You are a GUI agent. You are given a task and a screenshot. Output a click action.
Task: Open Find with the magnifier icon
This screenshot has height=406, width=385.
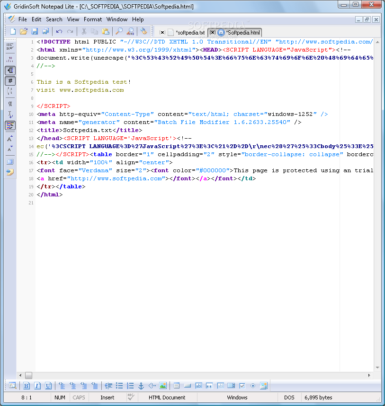(x=119, y=32)
